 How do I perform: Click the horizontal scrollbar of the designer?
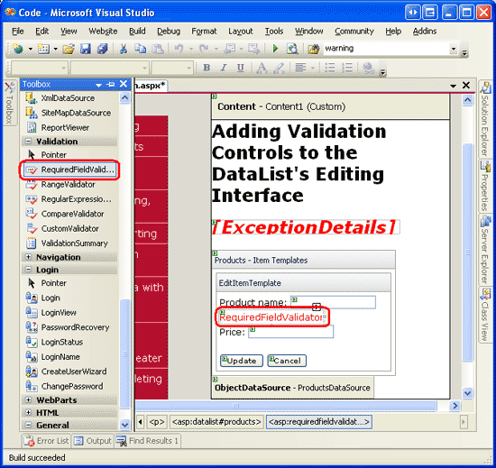[286, 406]
